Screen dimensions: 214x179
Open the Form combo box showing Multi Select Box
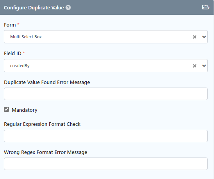coord(106,37)
